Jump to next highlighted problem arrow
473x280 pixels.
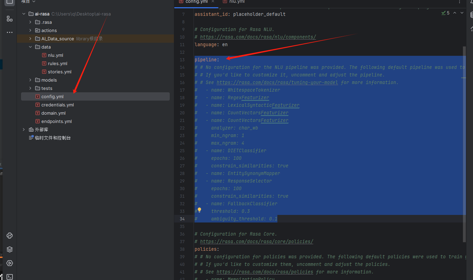[462, 13]
